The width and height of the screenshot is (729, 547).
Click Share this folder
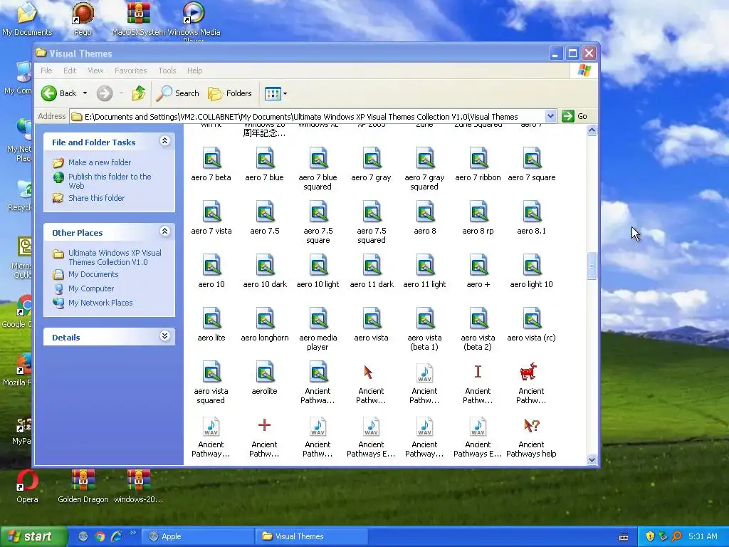click(96, 198)
